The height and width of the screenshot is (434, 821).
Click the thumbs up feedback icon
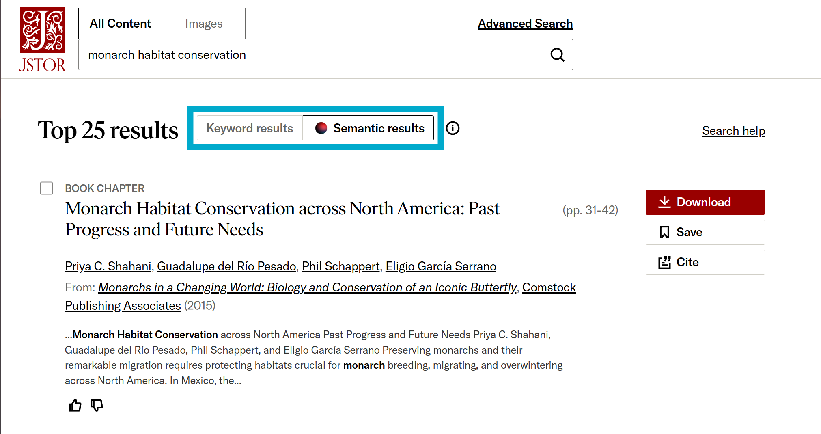tap(75, 405)
